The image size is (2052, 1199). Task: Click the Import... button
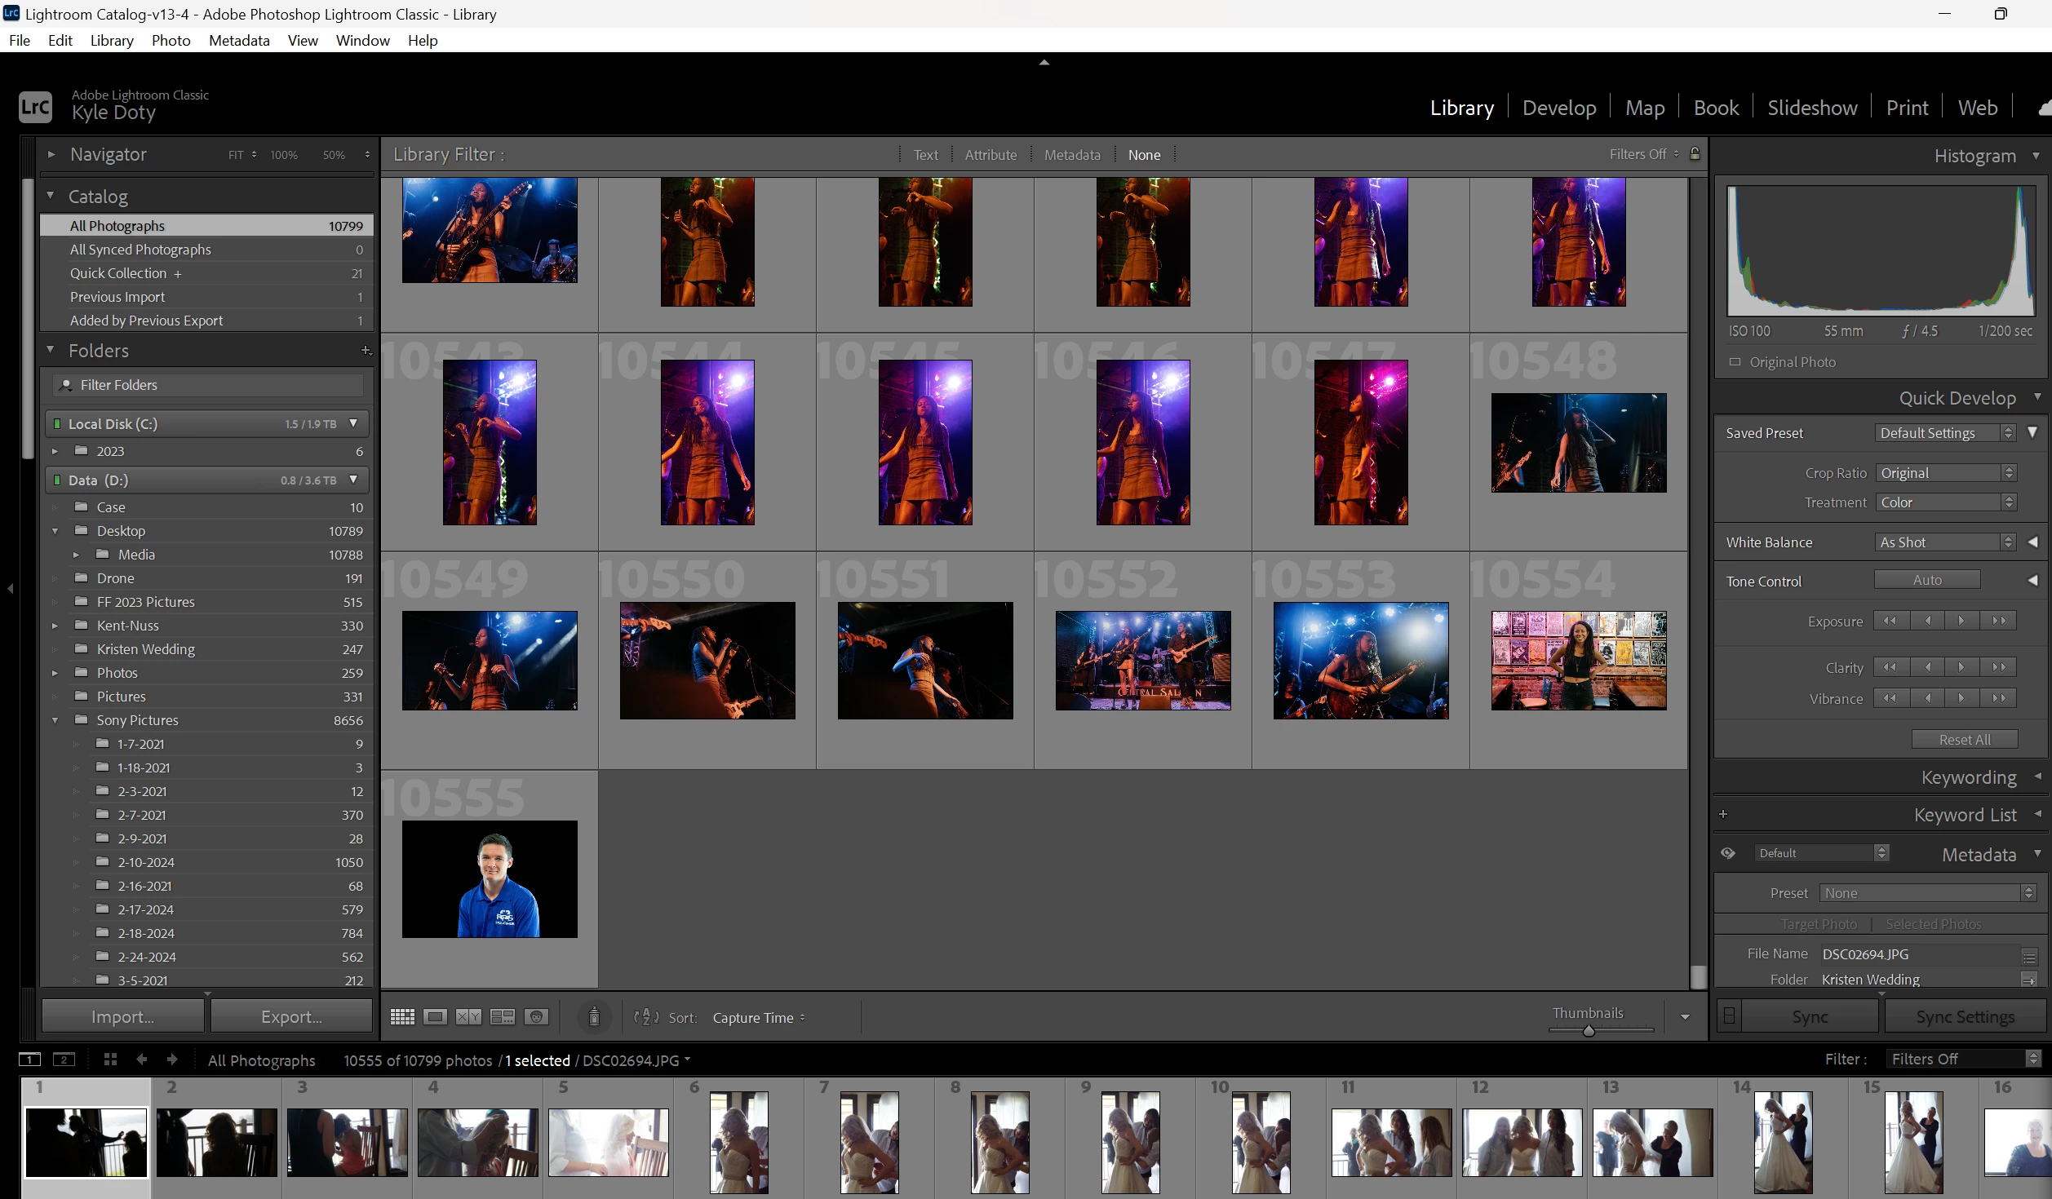pos(122,1016)
